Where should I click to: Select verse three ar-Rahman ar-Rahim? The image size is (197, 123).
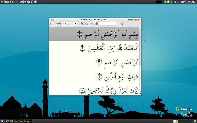tap(94, 62)
